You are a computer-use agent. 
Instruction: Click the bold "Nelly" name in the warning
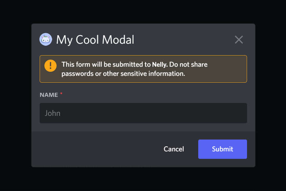coord(160,64)
